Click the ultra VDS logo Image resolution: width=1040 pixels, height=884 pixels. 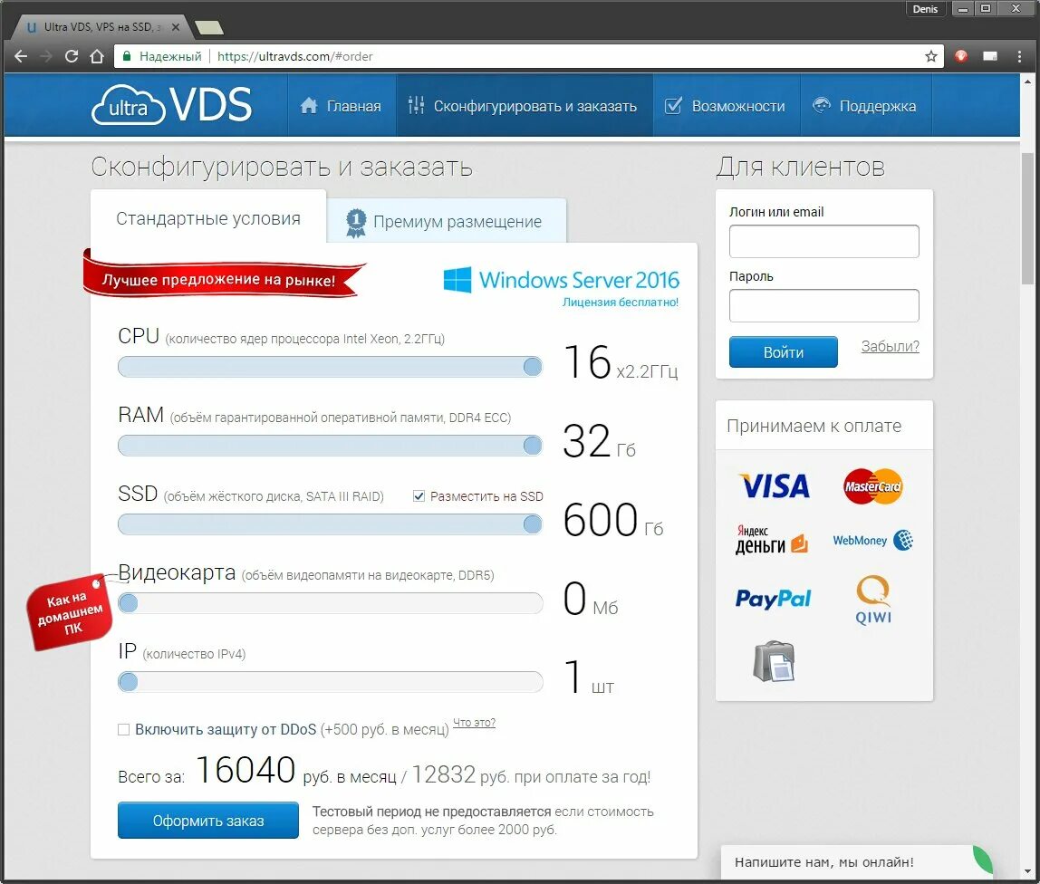(x=172, y=105)
